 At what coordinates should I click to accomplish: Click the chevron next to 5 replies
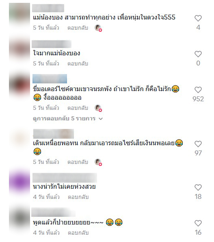101,119
